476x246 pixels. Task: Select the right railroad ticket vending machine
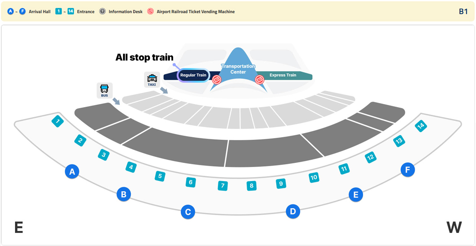point(259,79)
